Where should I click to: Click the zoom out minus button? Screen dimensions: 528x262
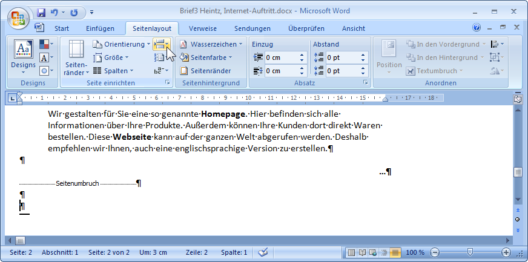(x=435, y=252)
